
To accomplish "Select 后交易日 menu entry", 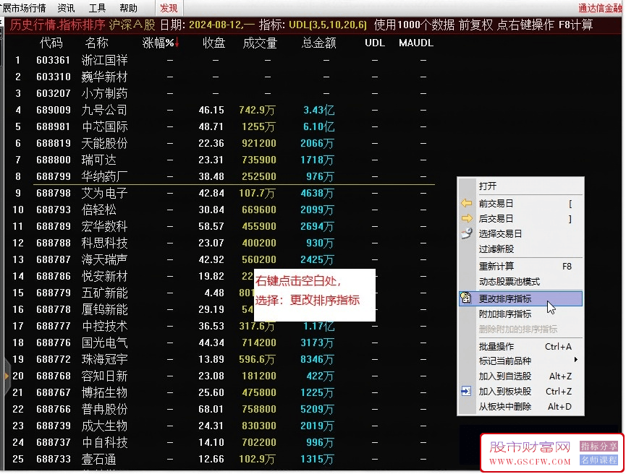I will tap(520, 218).
